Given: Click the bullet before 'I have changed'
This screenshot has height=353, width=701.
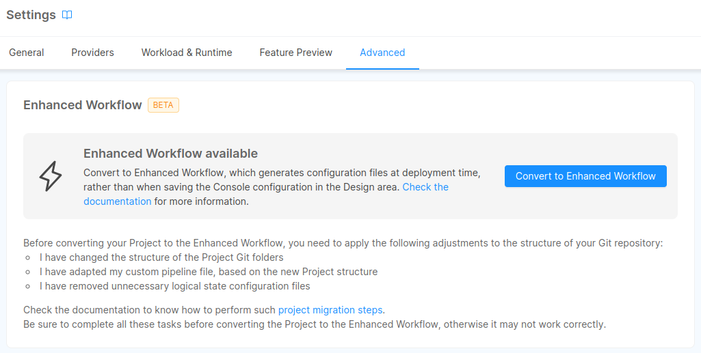Looking at the screenshot, I should (28, 258).
